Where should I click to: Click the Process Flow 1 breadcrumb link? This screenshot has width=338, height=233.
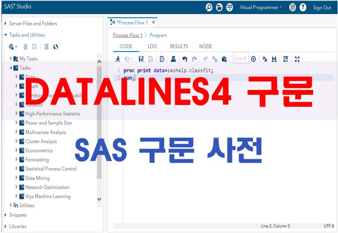pyautogui.click(x=128, y=35)
